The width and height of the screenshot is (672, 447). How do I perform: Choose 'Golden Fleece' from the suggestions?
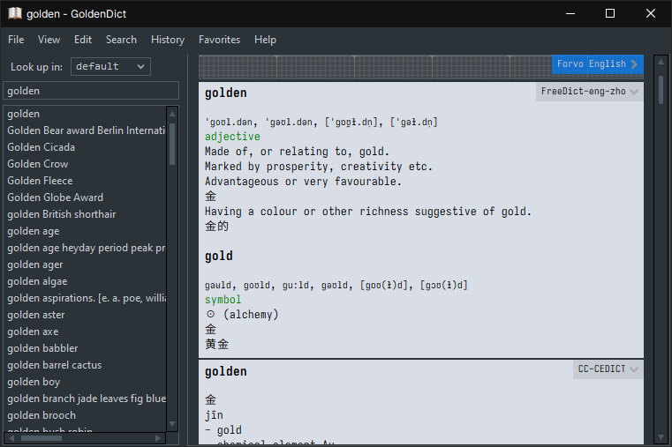tap(40, 181)
